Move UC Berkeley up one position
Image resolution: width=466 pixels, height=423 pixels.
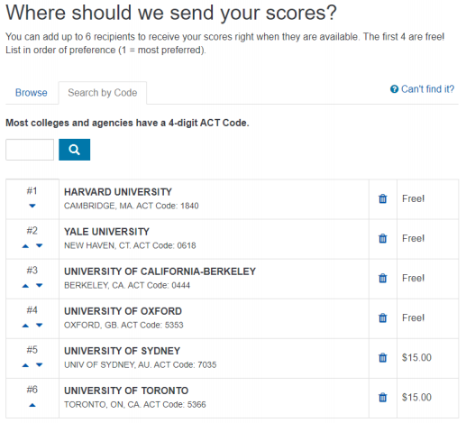25,286
